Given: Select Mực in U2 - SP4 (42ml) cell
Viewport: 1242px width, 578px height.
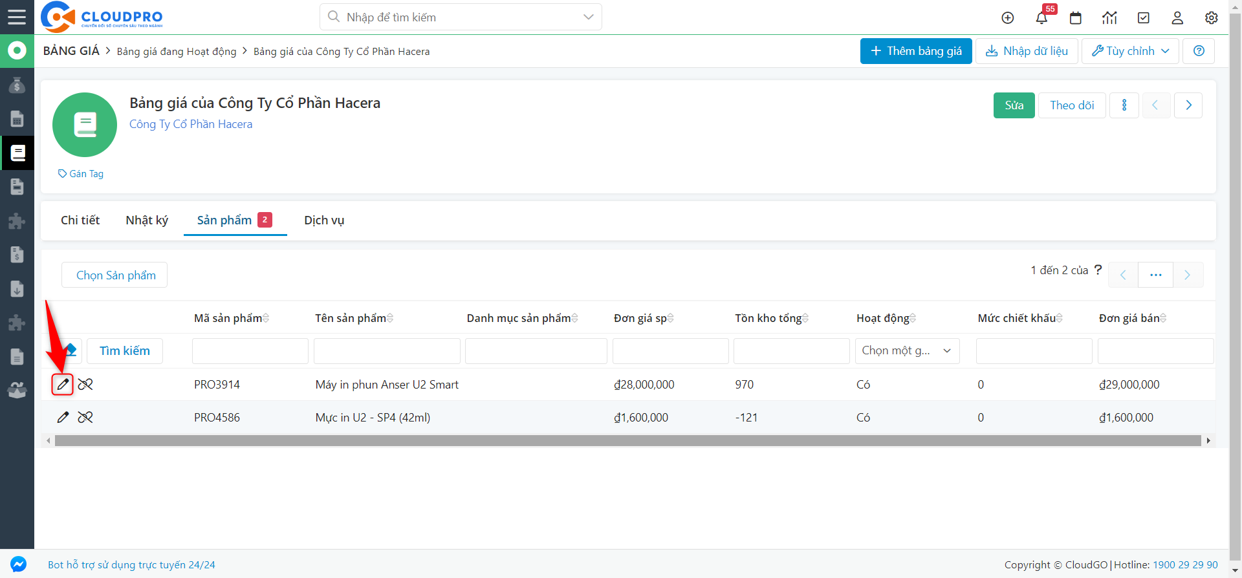Looking at the screenshot, I should (373, 418).
